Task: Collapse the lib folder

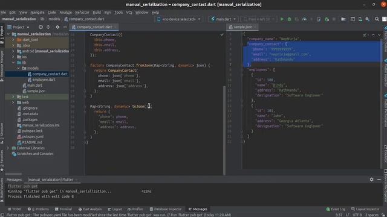Action: [x=13, y=63]
